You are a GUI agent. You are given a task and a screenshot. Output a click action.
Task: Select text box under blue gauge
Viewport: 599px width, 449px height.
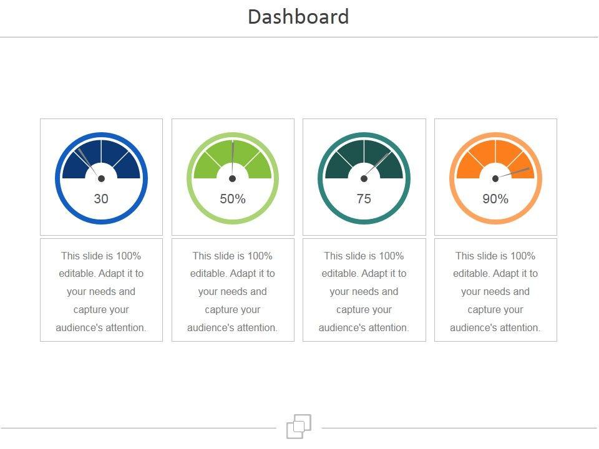click(x=101, y=291)
